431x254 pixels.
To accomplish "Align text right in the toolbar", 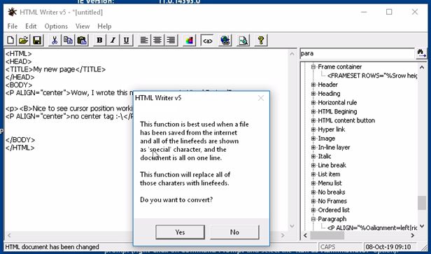I will (x=171, y=41).
